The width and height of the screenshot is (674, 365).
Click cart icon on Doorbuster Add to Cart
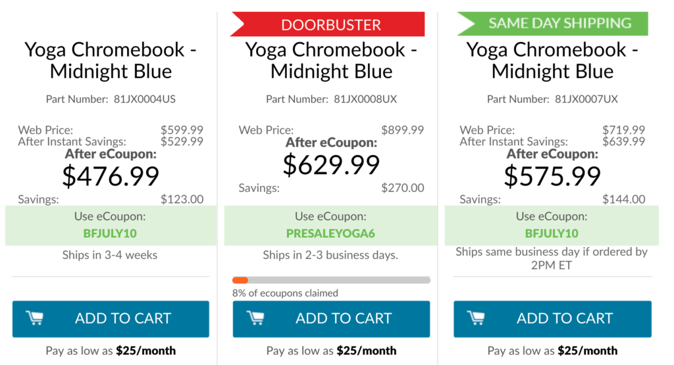[x=255, y=318]
